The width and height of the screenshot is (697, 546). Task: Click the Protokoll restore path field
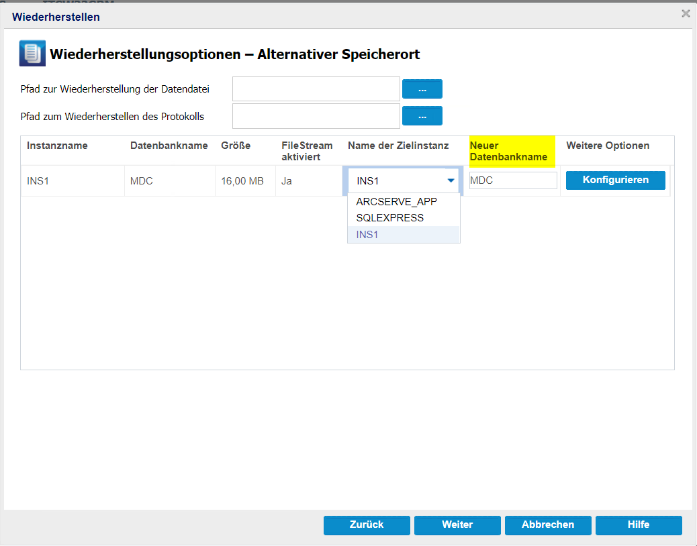316,116
